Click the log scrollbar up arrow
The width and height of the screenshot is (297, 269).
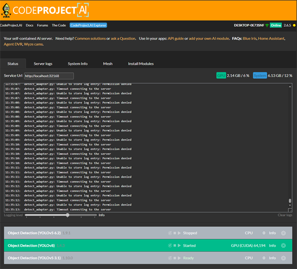coord(290,87)
